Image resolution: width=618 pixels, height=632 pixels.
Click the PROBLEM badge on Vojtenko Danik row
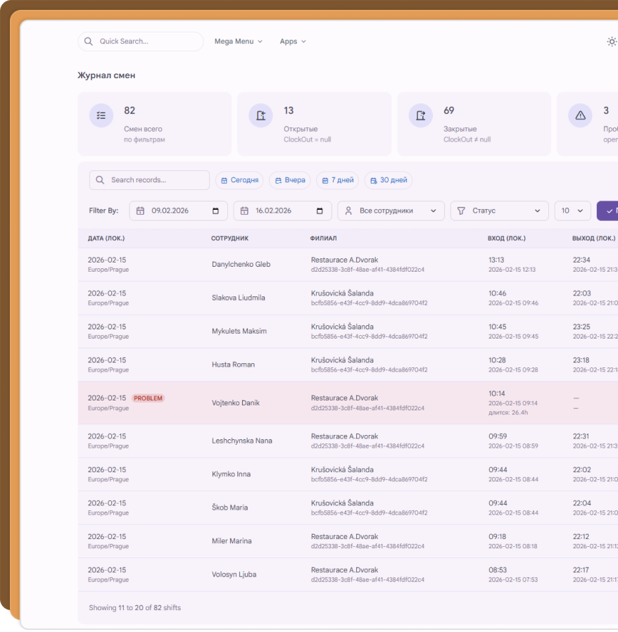click(x=148, y=398)
